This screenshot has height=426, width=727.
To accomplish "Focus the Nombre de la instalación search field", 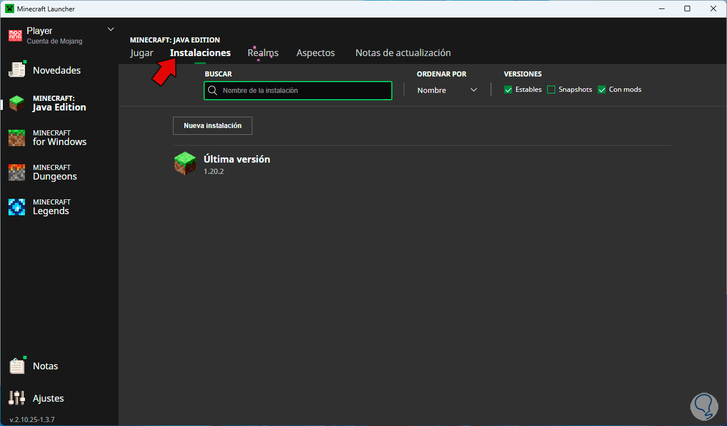I will coord(298,91).
